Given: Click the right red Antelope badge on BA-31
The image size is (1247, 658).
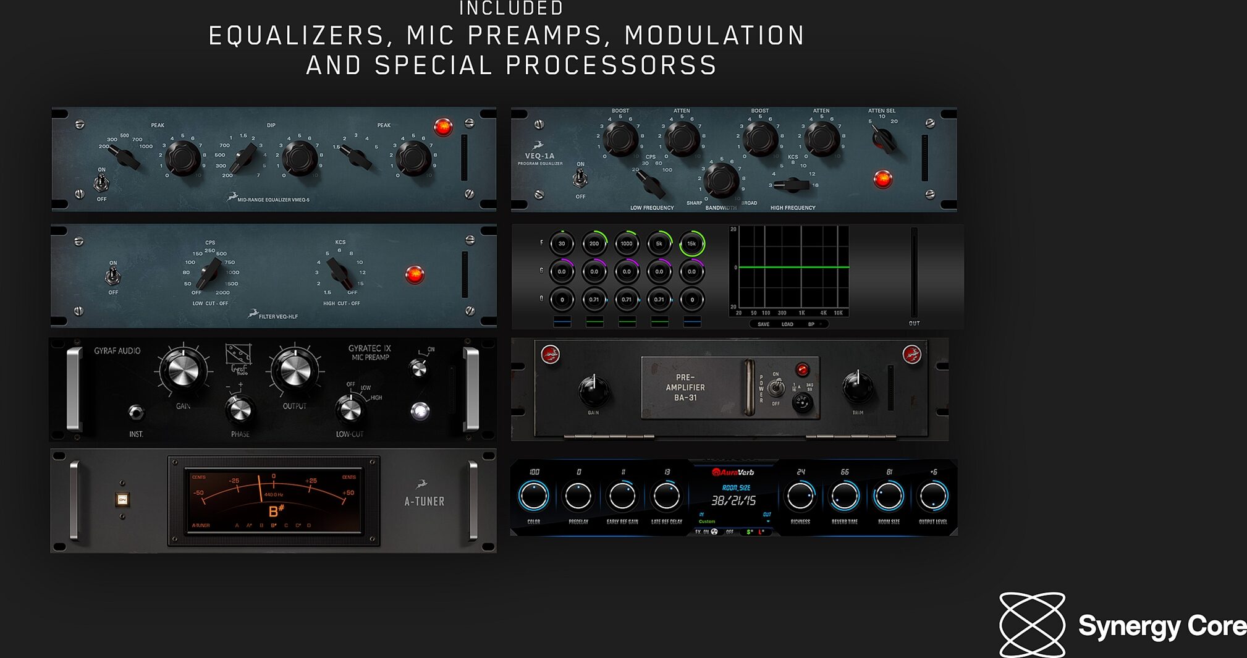Looking at the screenshot, I should click(911, 354).
